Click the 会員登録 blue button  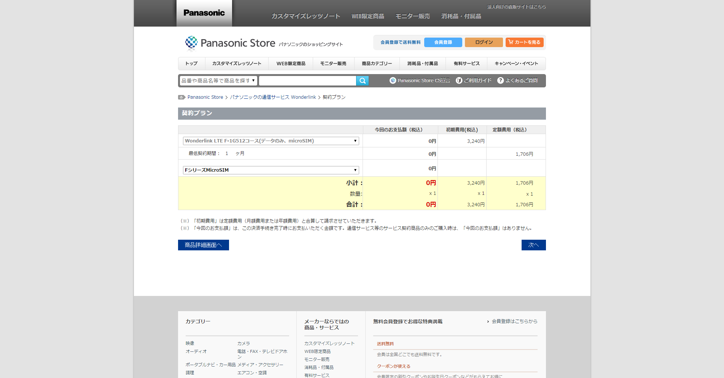[x=443, y=42]
